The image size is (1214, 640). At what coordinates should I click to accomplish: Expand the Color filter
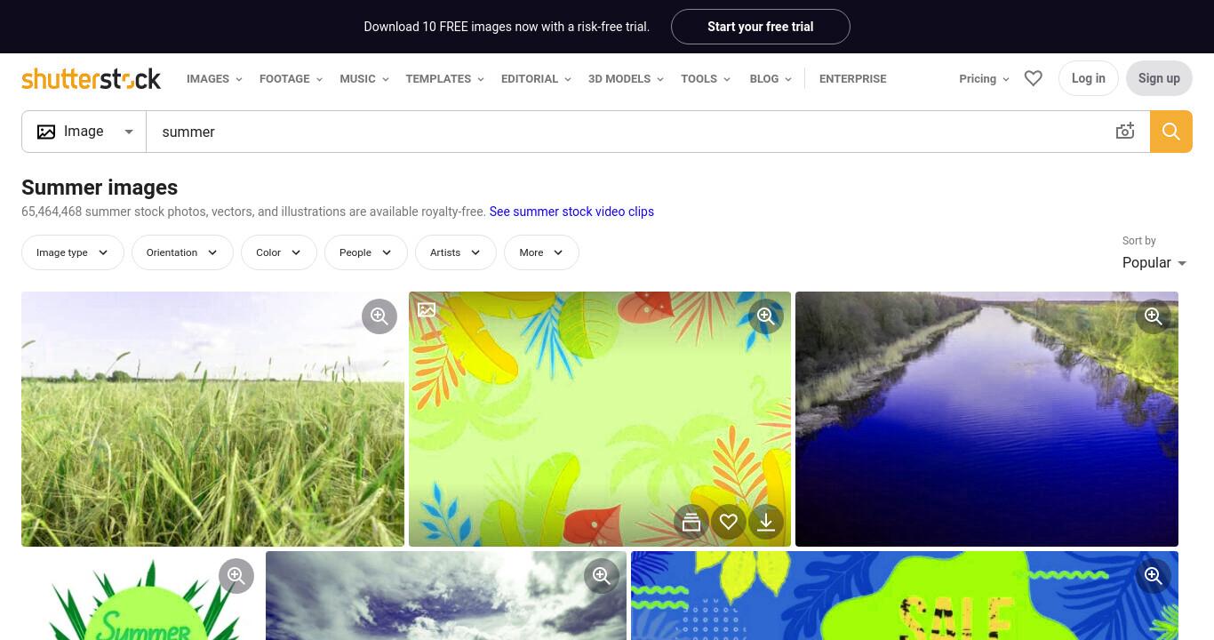[x=279, y=252]
